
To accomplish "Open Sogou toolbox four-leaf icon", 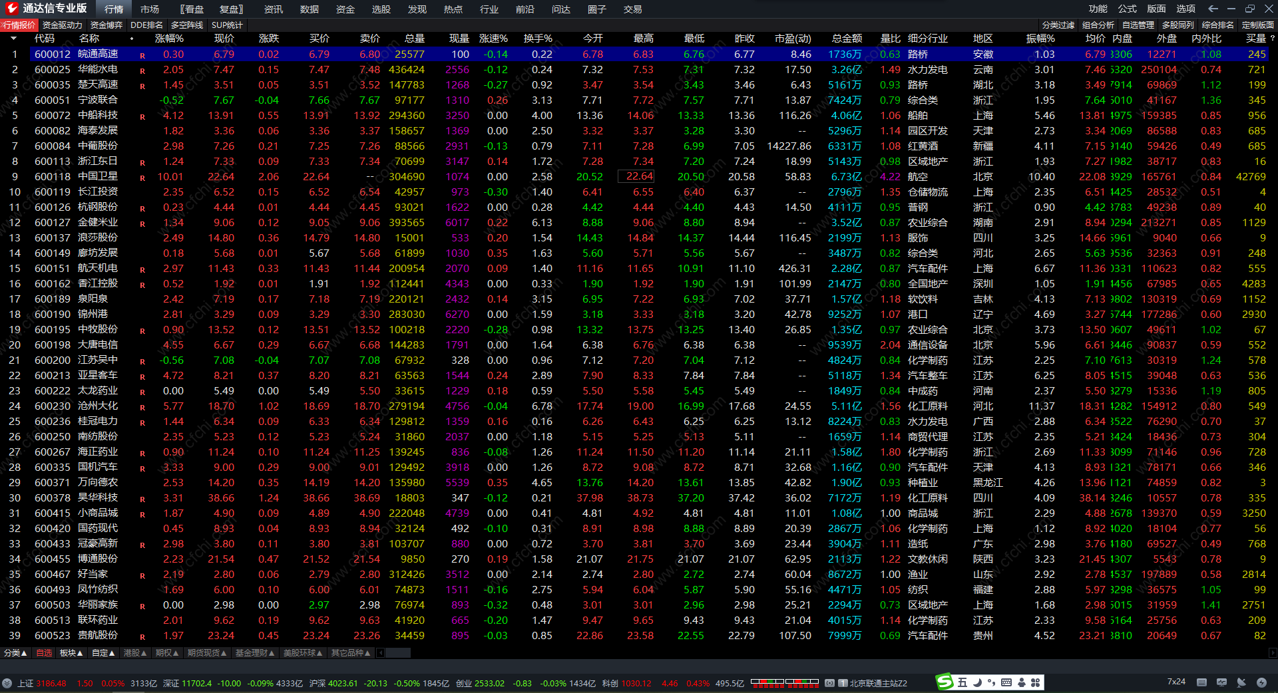I will [1036, 682].
